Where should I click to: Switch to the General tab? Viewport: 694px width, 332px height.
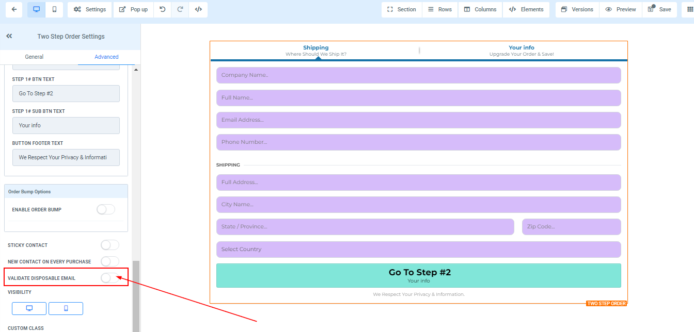[x=34, y=57]
